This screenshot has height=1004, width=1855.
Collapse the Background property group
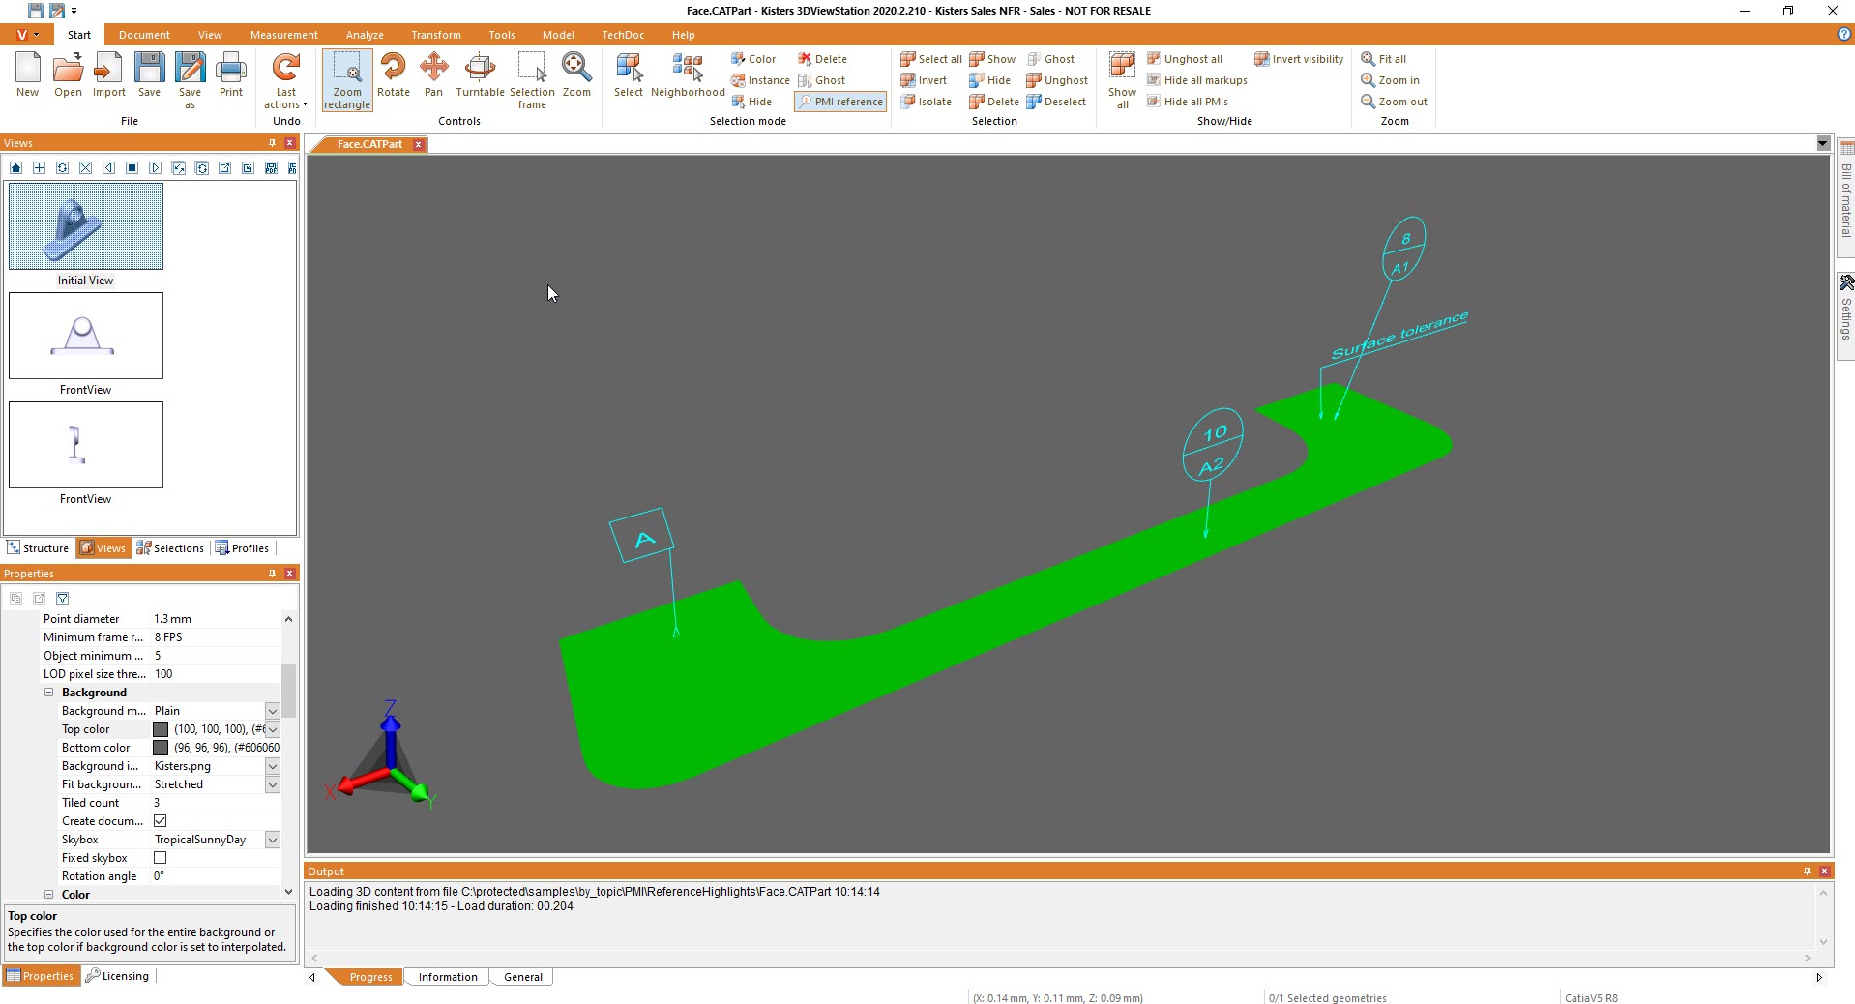click(x=48, y=693)
